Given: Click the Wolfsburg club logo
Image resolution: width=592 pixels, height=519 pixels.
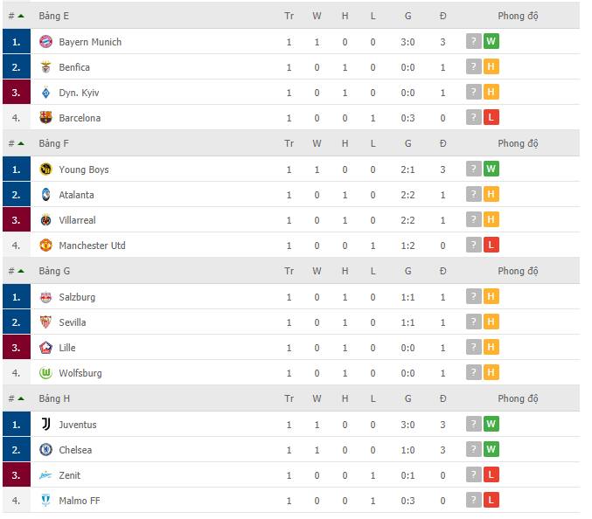Looking at the screenshot, I should [46, 373].
